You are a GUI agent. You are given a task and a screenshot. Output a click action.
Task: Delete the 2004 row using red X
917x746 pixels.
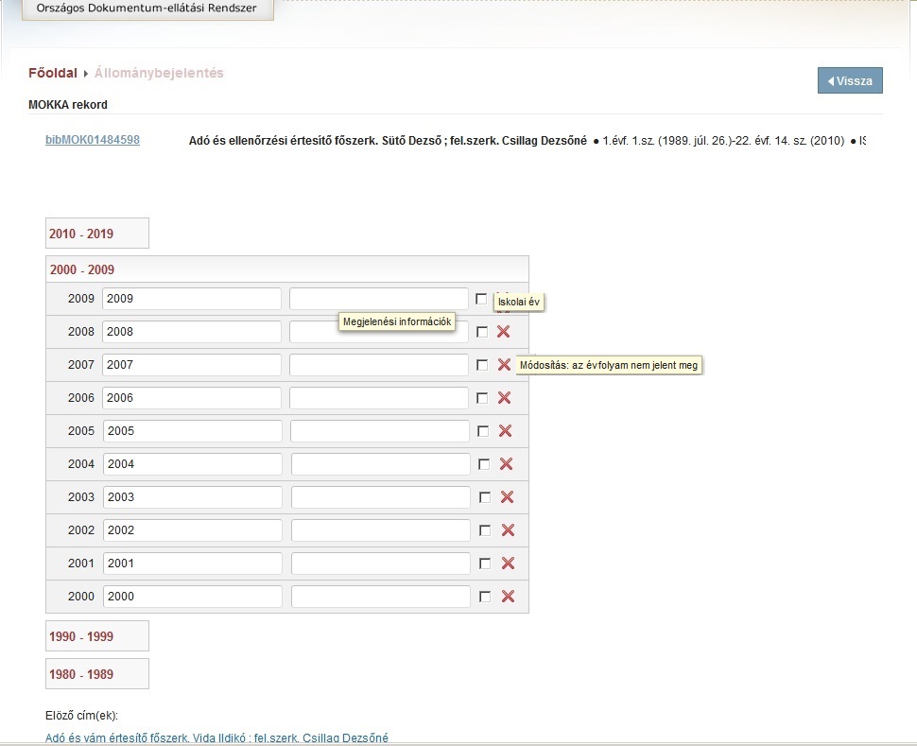(506, 464)
